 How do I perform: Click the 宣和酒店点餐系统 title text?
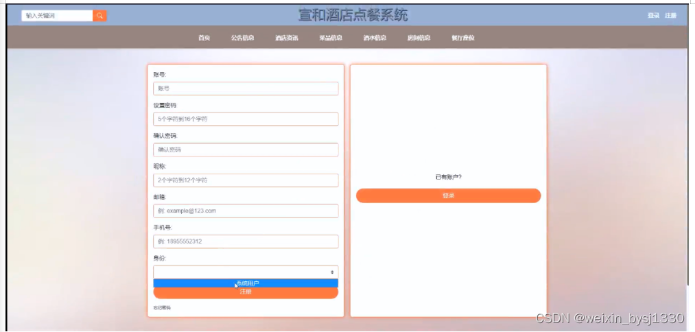353,15
